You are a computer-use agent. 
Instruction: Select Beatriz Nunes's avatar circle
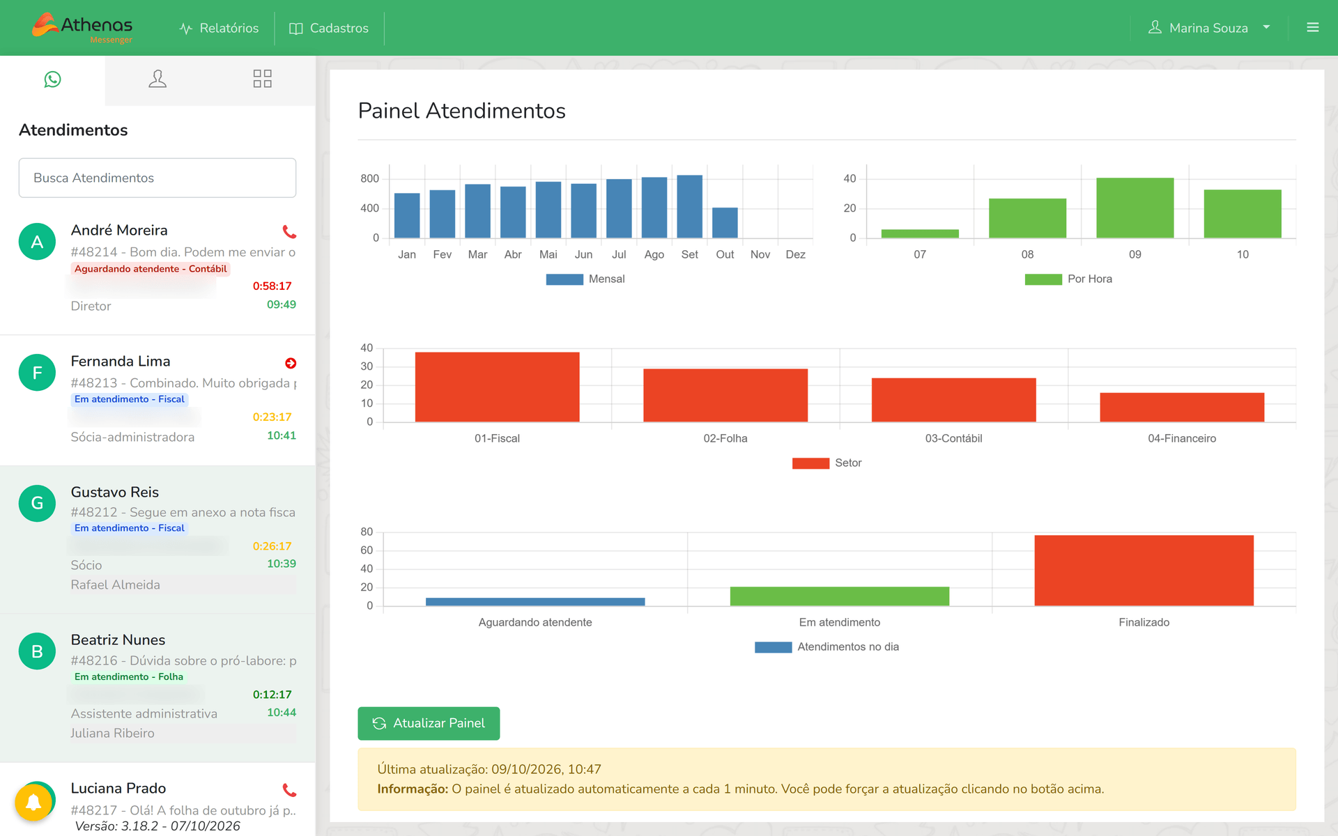click(x=37, y=651)
